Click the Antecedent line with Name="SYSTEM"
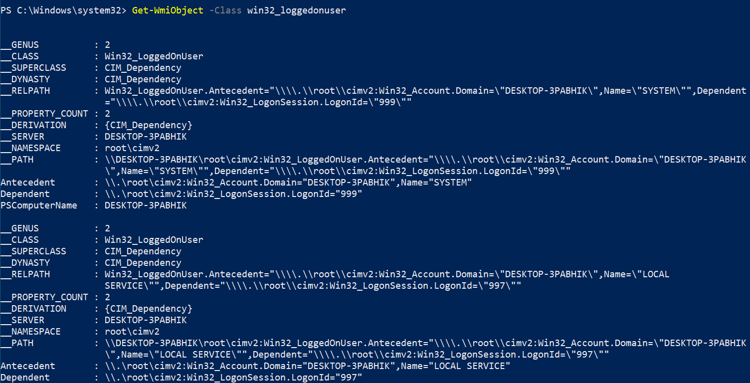The image size is (750, 383). click(x=288, y=183)
